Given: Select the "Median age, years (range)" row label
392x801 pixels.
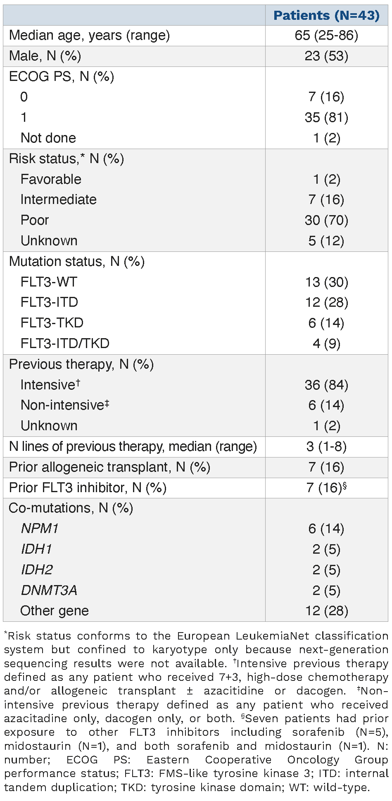Looking at the screenshot, I should (x=89, y=36).
